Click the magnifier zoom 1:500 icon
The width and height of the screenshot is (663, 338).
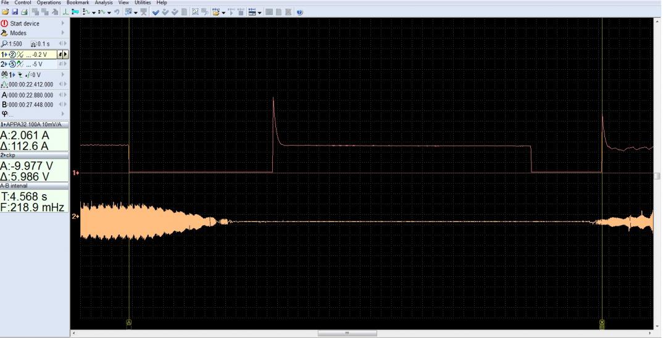click(5, 44)
